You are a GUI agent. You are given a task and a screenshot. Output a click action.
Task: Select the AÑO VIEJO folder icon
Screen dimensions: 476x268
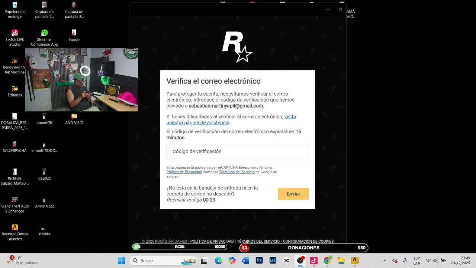74,119
